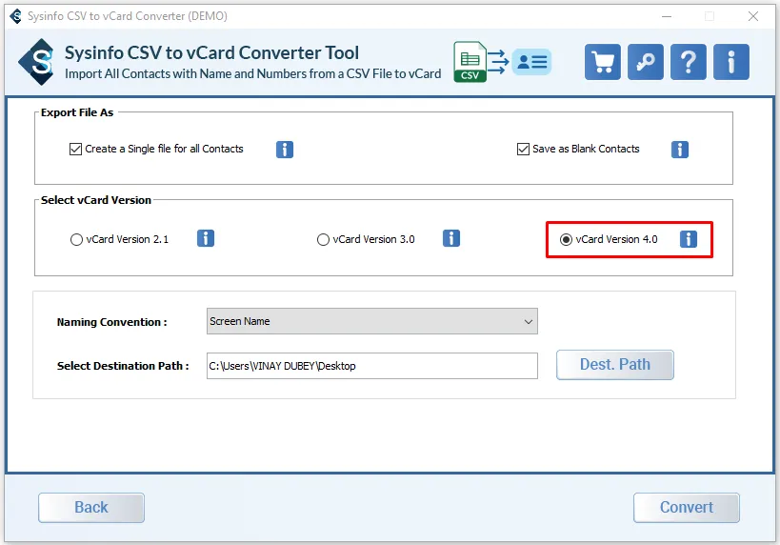This screenshot has width=780, height=545.
Task: Minimize the converter window
Action: [667, 16]
